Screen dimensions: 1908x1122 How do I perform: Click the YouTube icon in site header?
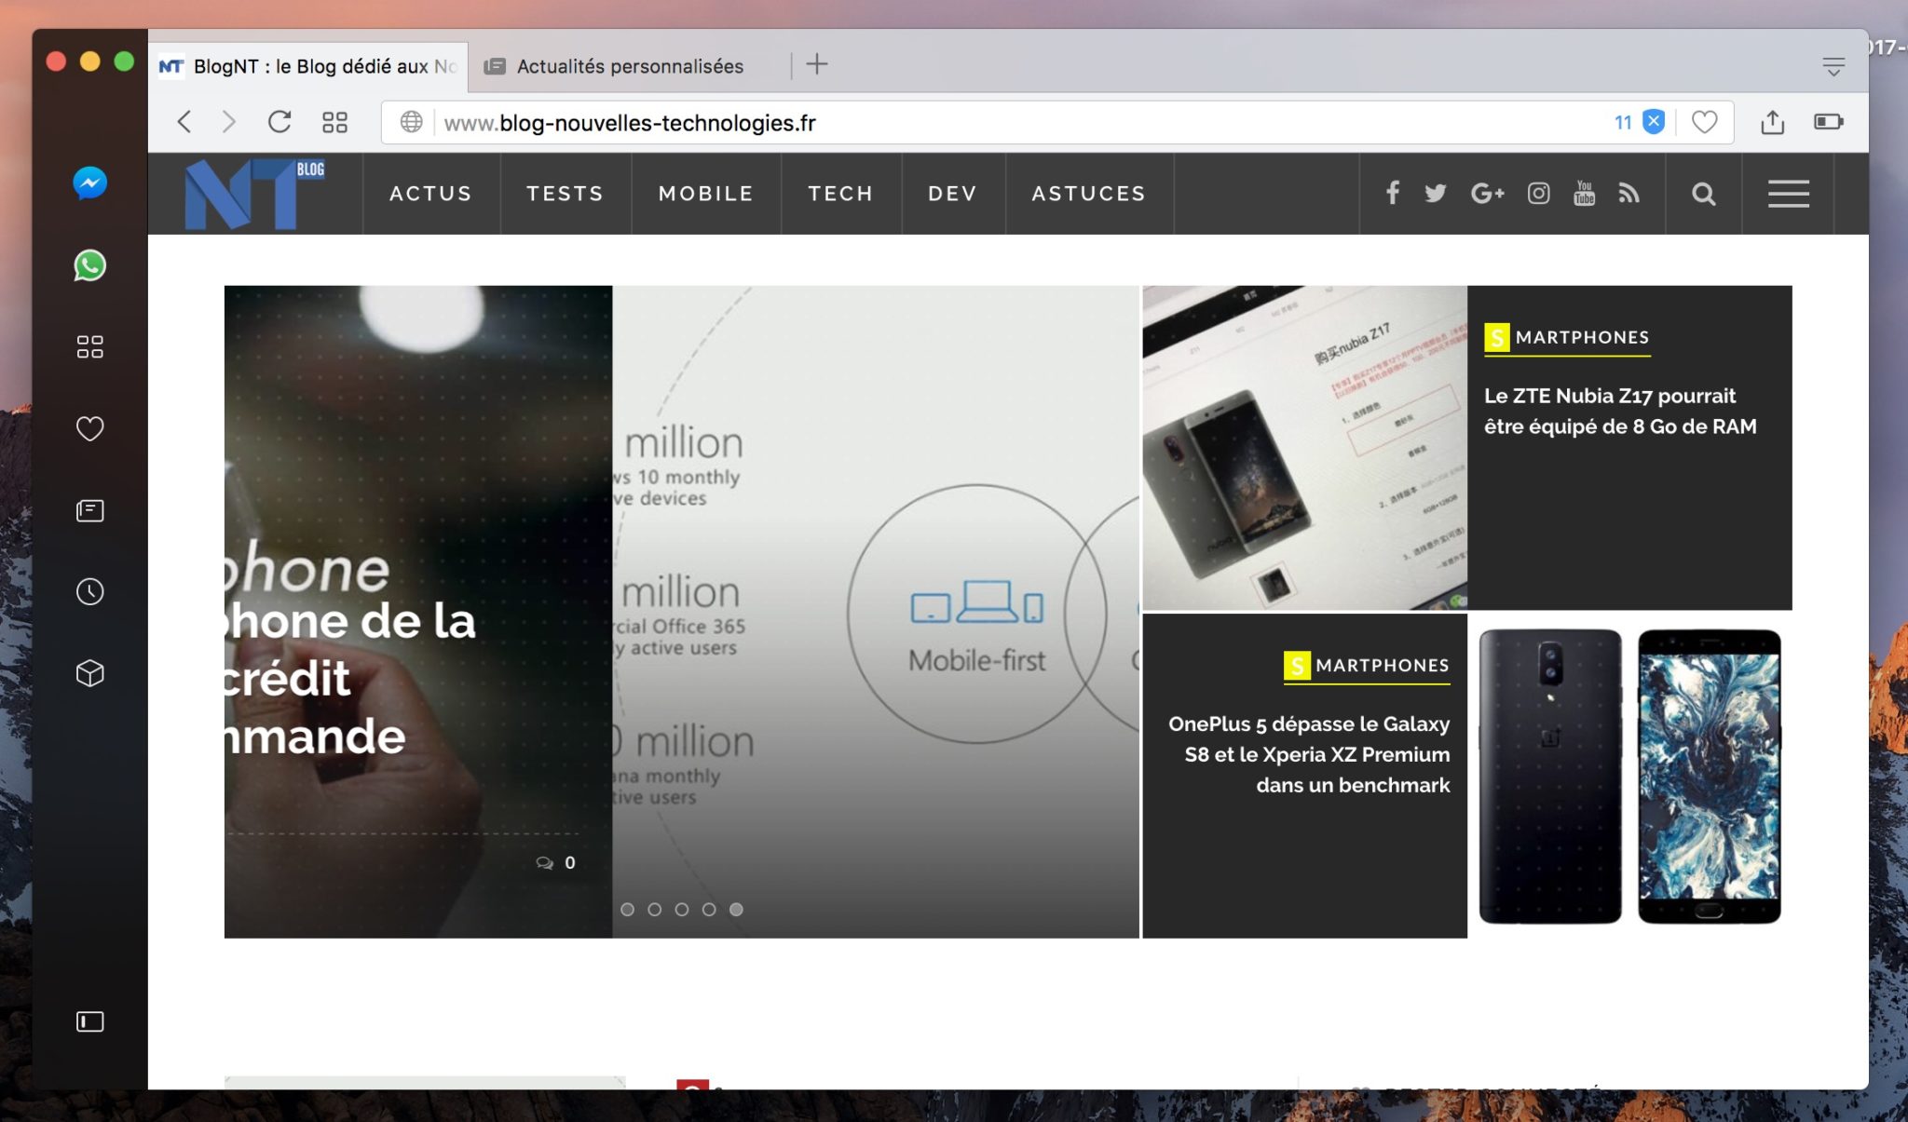1584,193
